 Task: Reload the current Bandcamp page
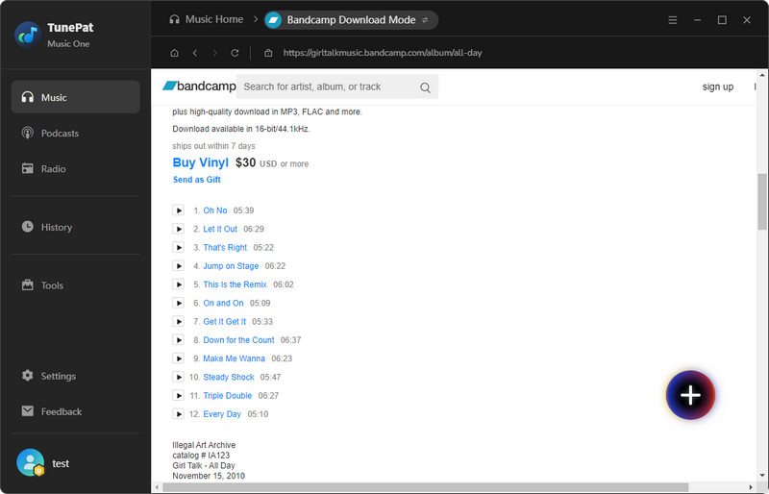point(235,53)
